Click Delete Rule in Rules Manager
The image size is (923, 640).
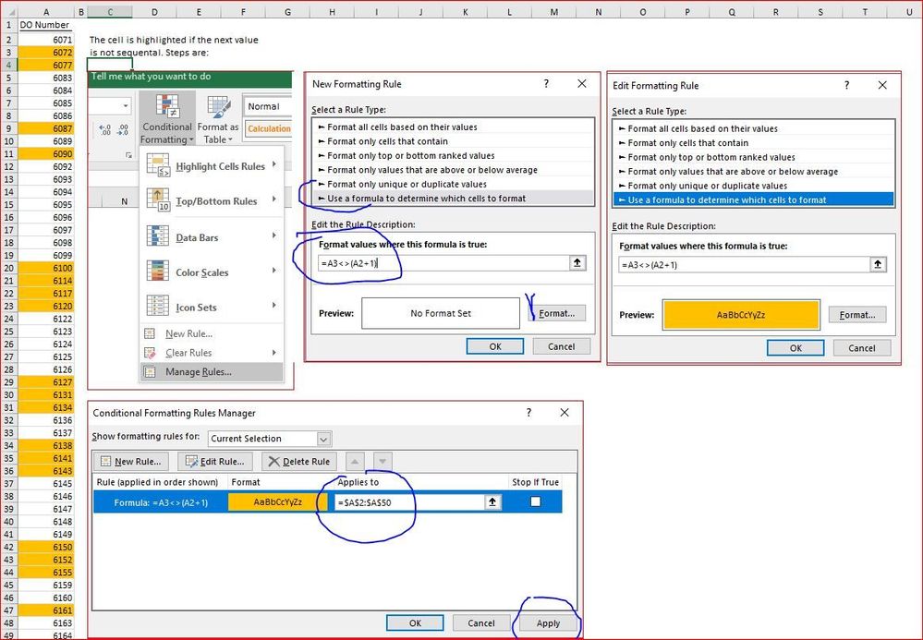point(299,461)
